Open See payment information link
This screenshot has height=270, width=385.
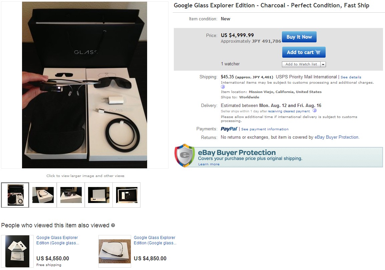(265, 129)
